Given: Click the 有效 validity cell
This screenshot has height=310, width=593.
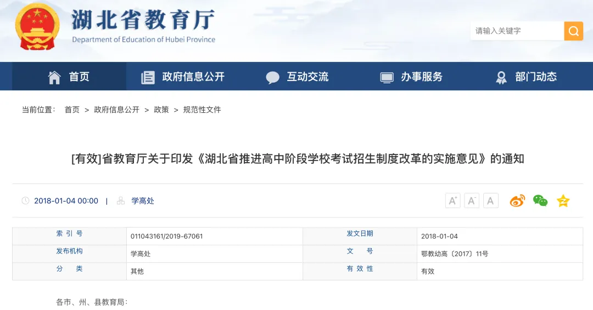Looking at the screenshot, I should [x=428, y=272].
